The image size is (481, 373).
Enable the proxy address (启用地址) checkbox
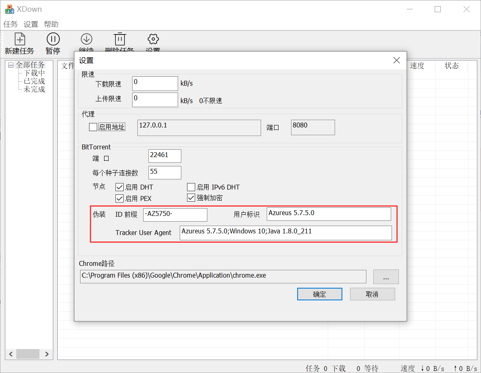pos(93,127)
